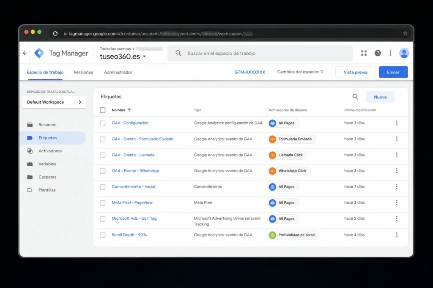
Task: Click Nueva to create a tag
Action: (x=380, y=97)
